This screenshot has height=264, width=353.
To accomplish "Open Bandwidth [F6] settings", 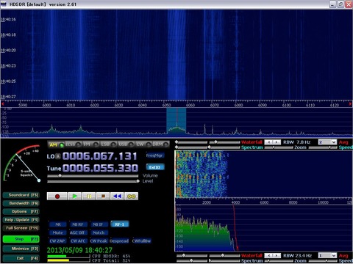I will click(21, 203).
